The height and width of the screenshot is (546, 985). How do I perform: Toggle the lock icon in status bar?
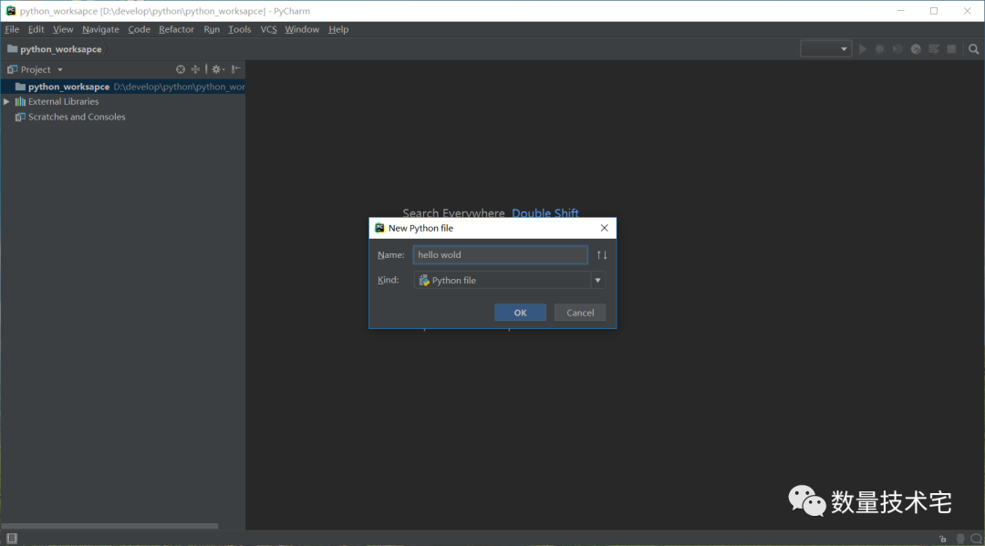point(942,539)
